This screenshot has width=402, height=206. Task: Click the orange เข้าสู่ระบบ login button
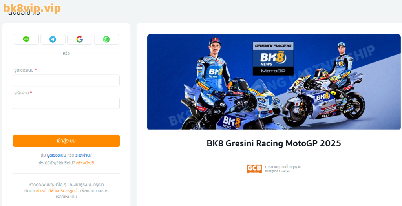(x=66, y=141)
